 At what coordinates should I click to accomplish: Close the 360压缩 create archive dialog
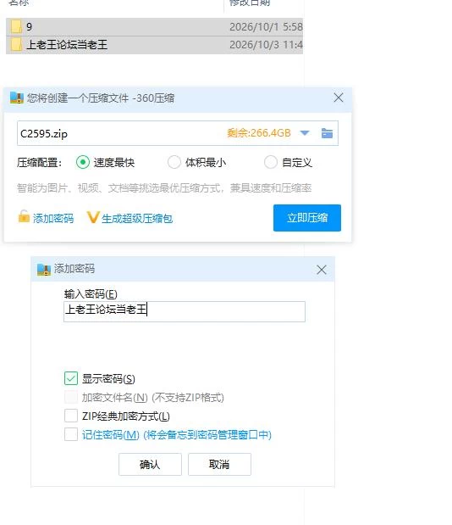[339, 98]
